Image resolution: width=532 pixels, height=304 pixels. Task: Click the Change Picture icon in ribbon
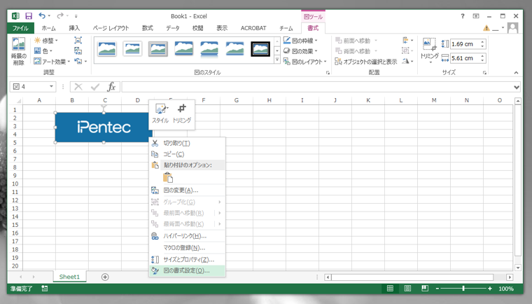coord(78,51)
